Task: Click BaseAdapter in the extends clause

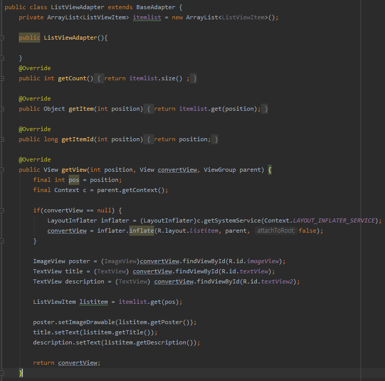Action: click(156, 7)
